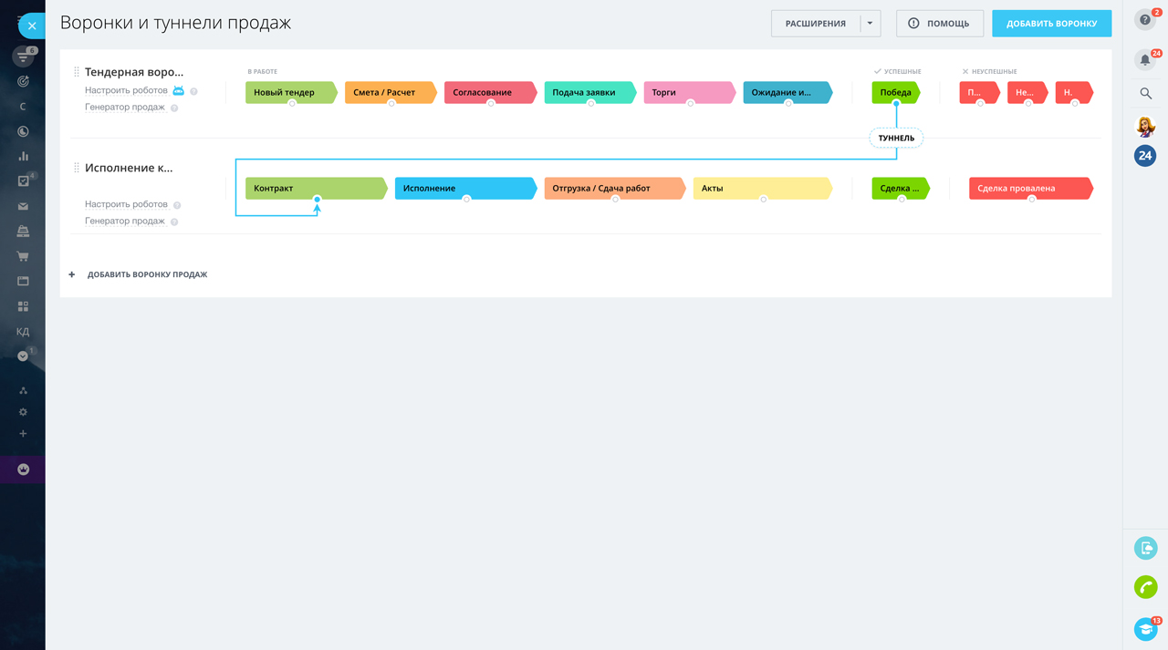1168x650 pixels.
Task: Open notifications bell with badge 24
Action: coord(1145,60)
